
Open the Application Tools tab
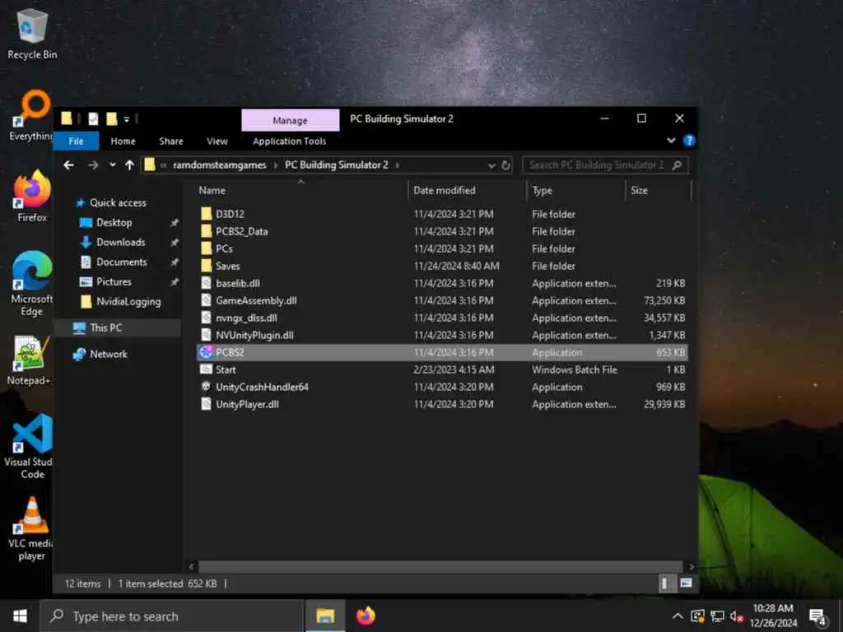click(x=289, y=142)
